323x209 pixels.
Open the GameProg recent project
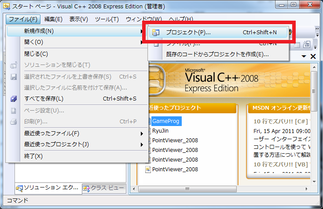(x=165, y=121)
